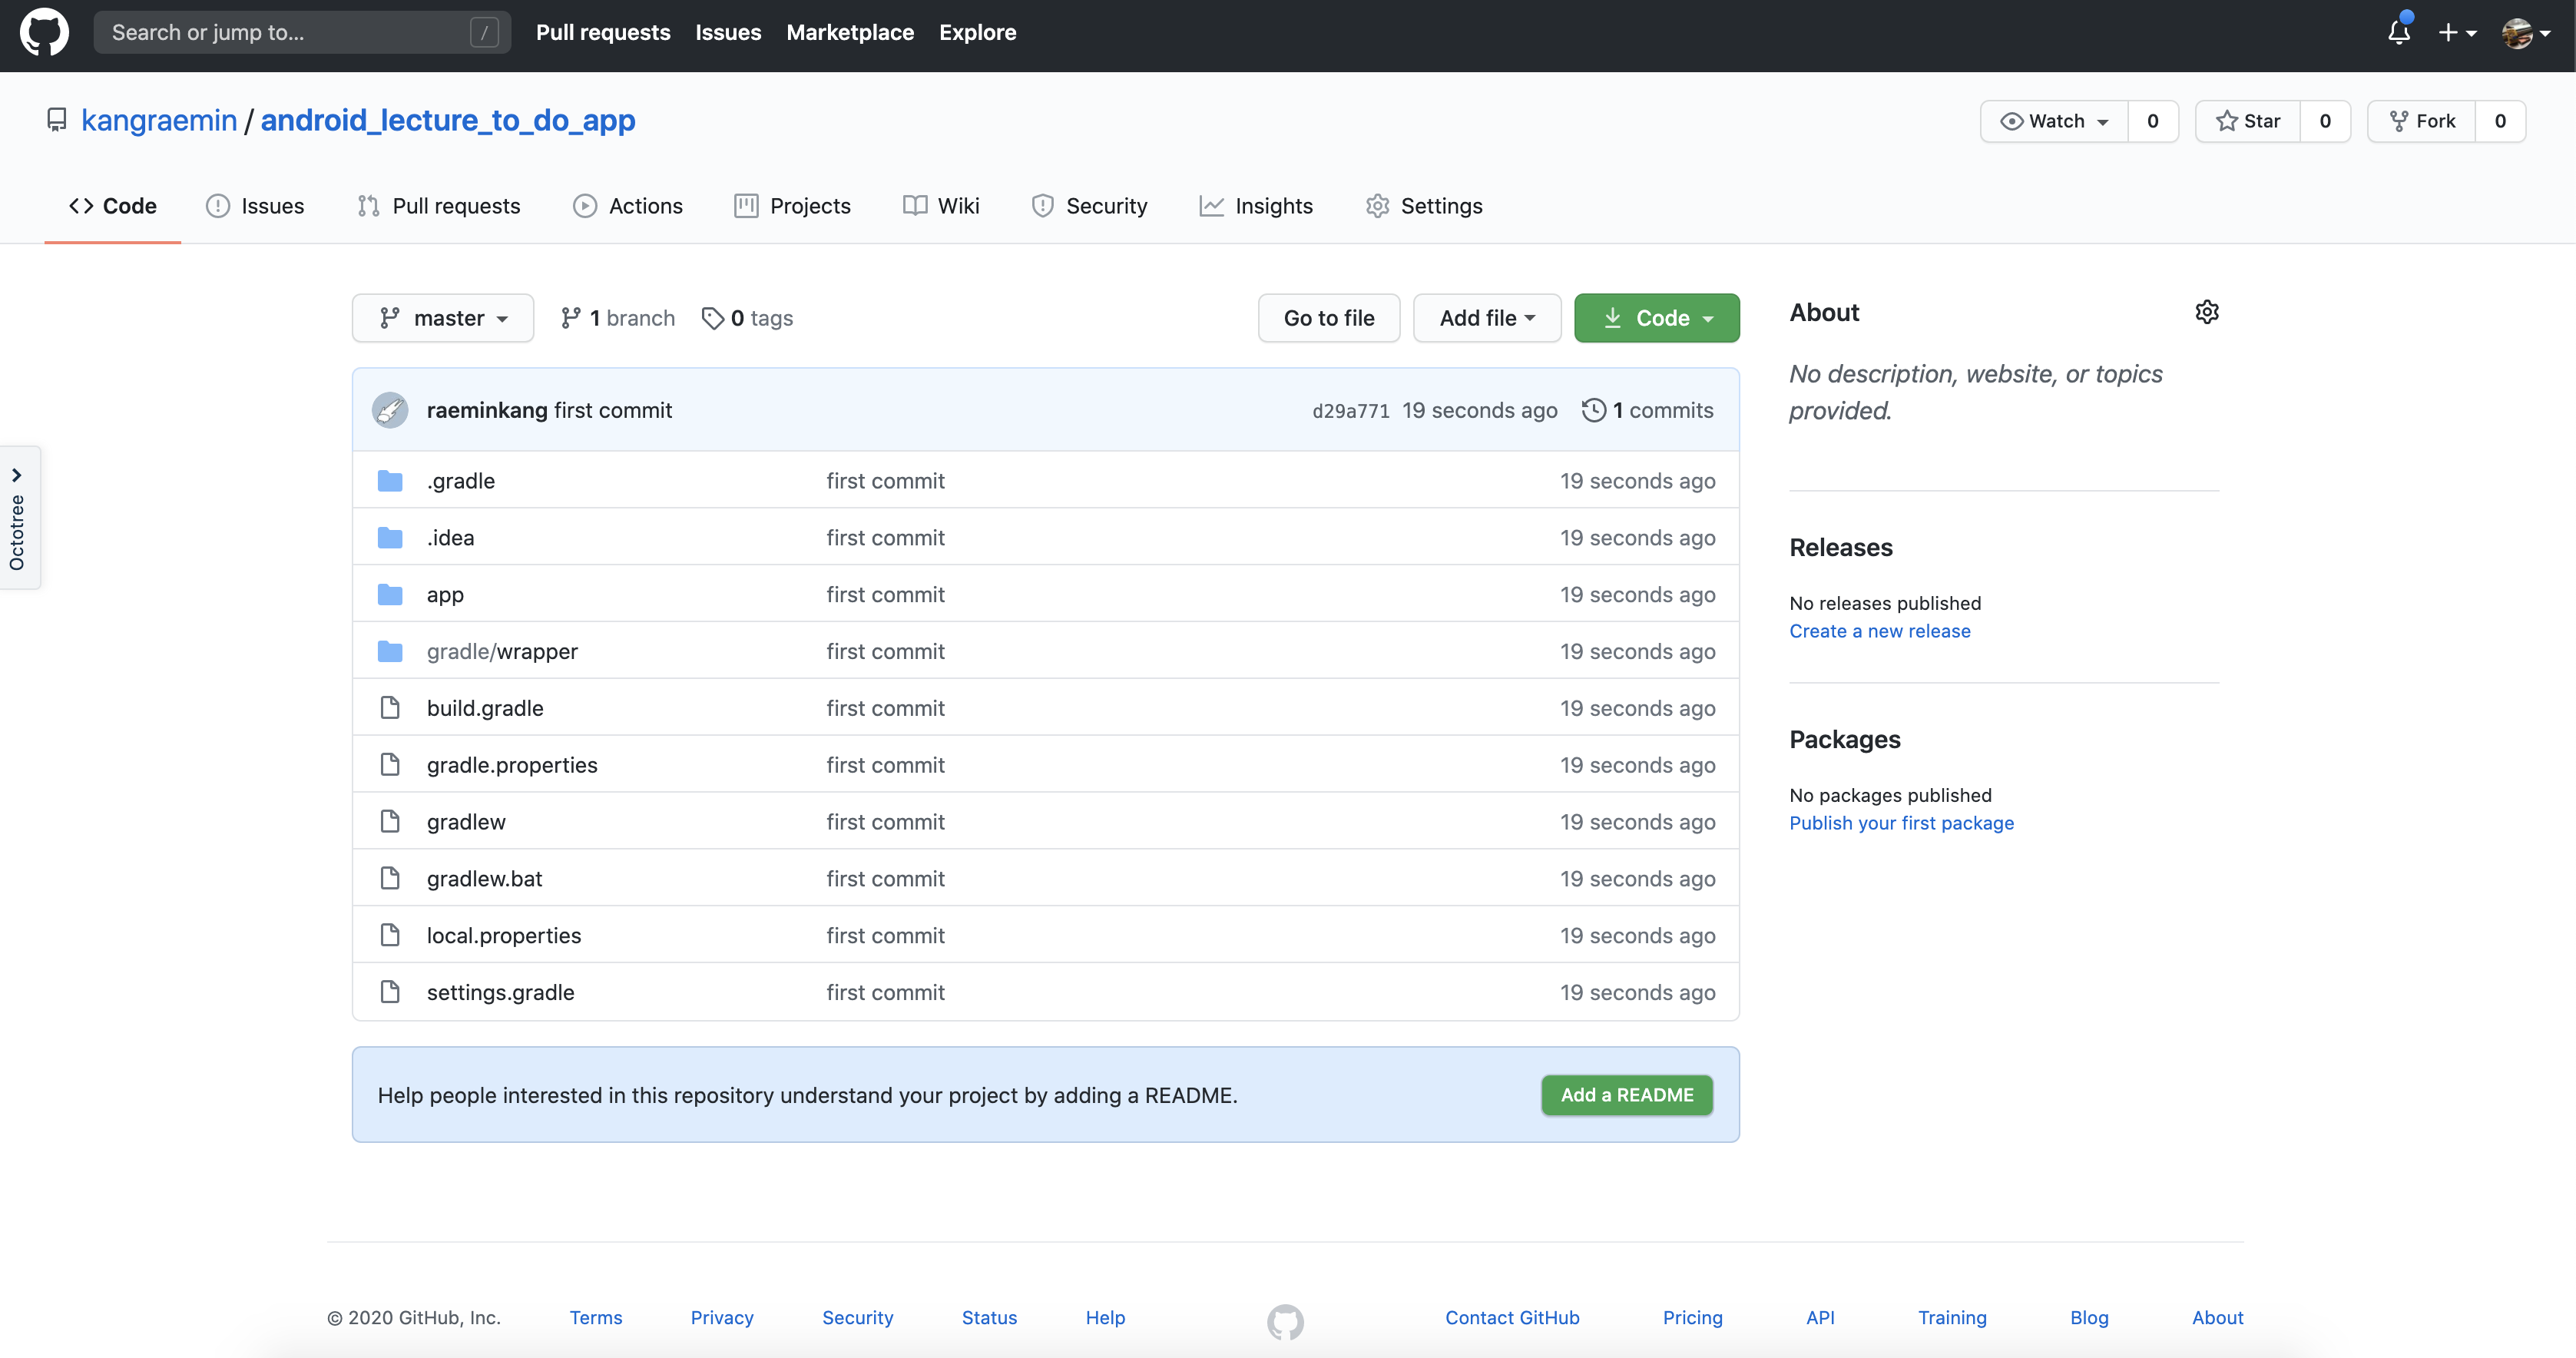
Task: Switch to the Security tab
Action: (1090, 206)
